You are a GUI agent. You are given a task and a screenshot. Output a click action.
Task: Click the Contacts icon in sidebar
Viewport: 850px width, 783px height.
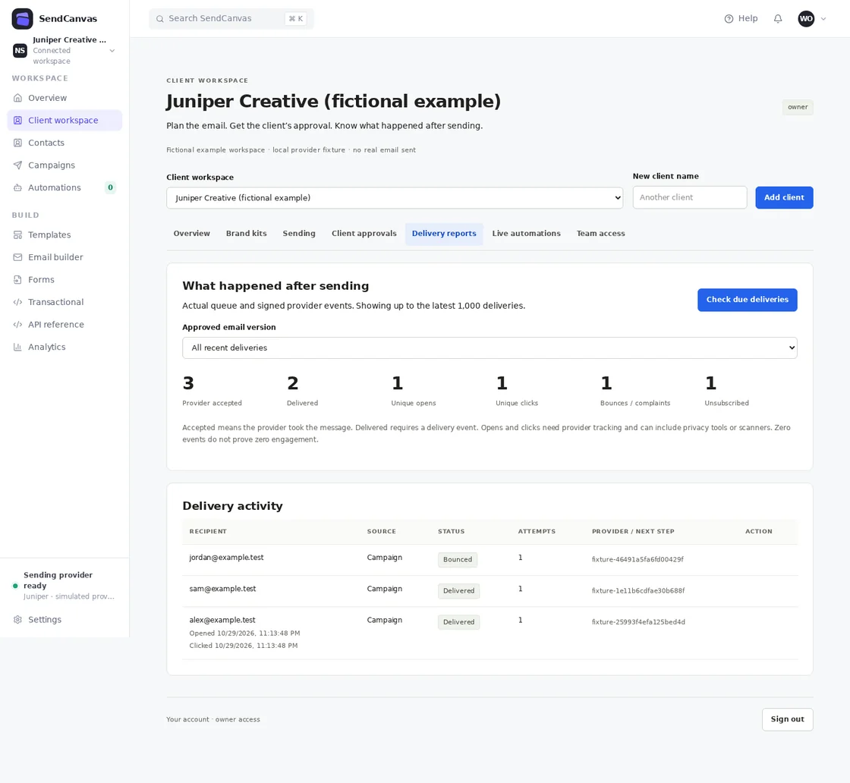point(18,143)
